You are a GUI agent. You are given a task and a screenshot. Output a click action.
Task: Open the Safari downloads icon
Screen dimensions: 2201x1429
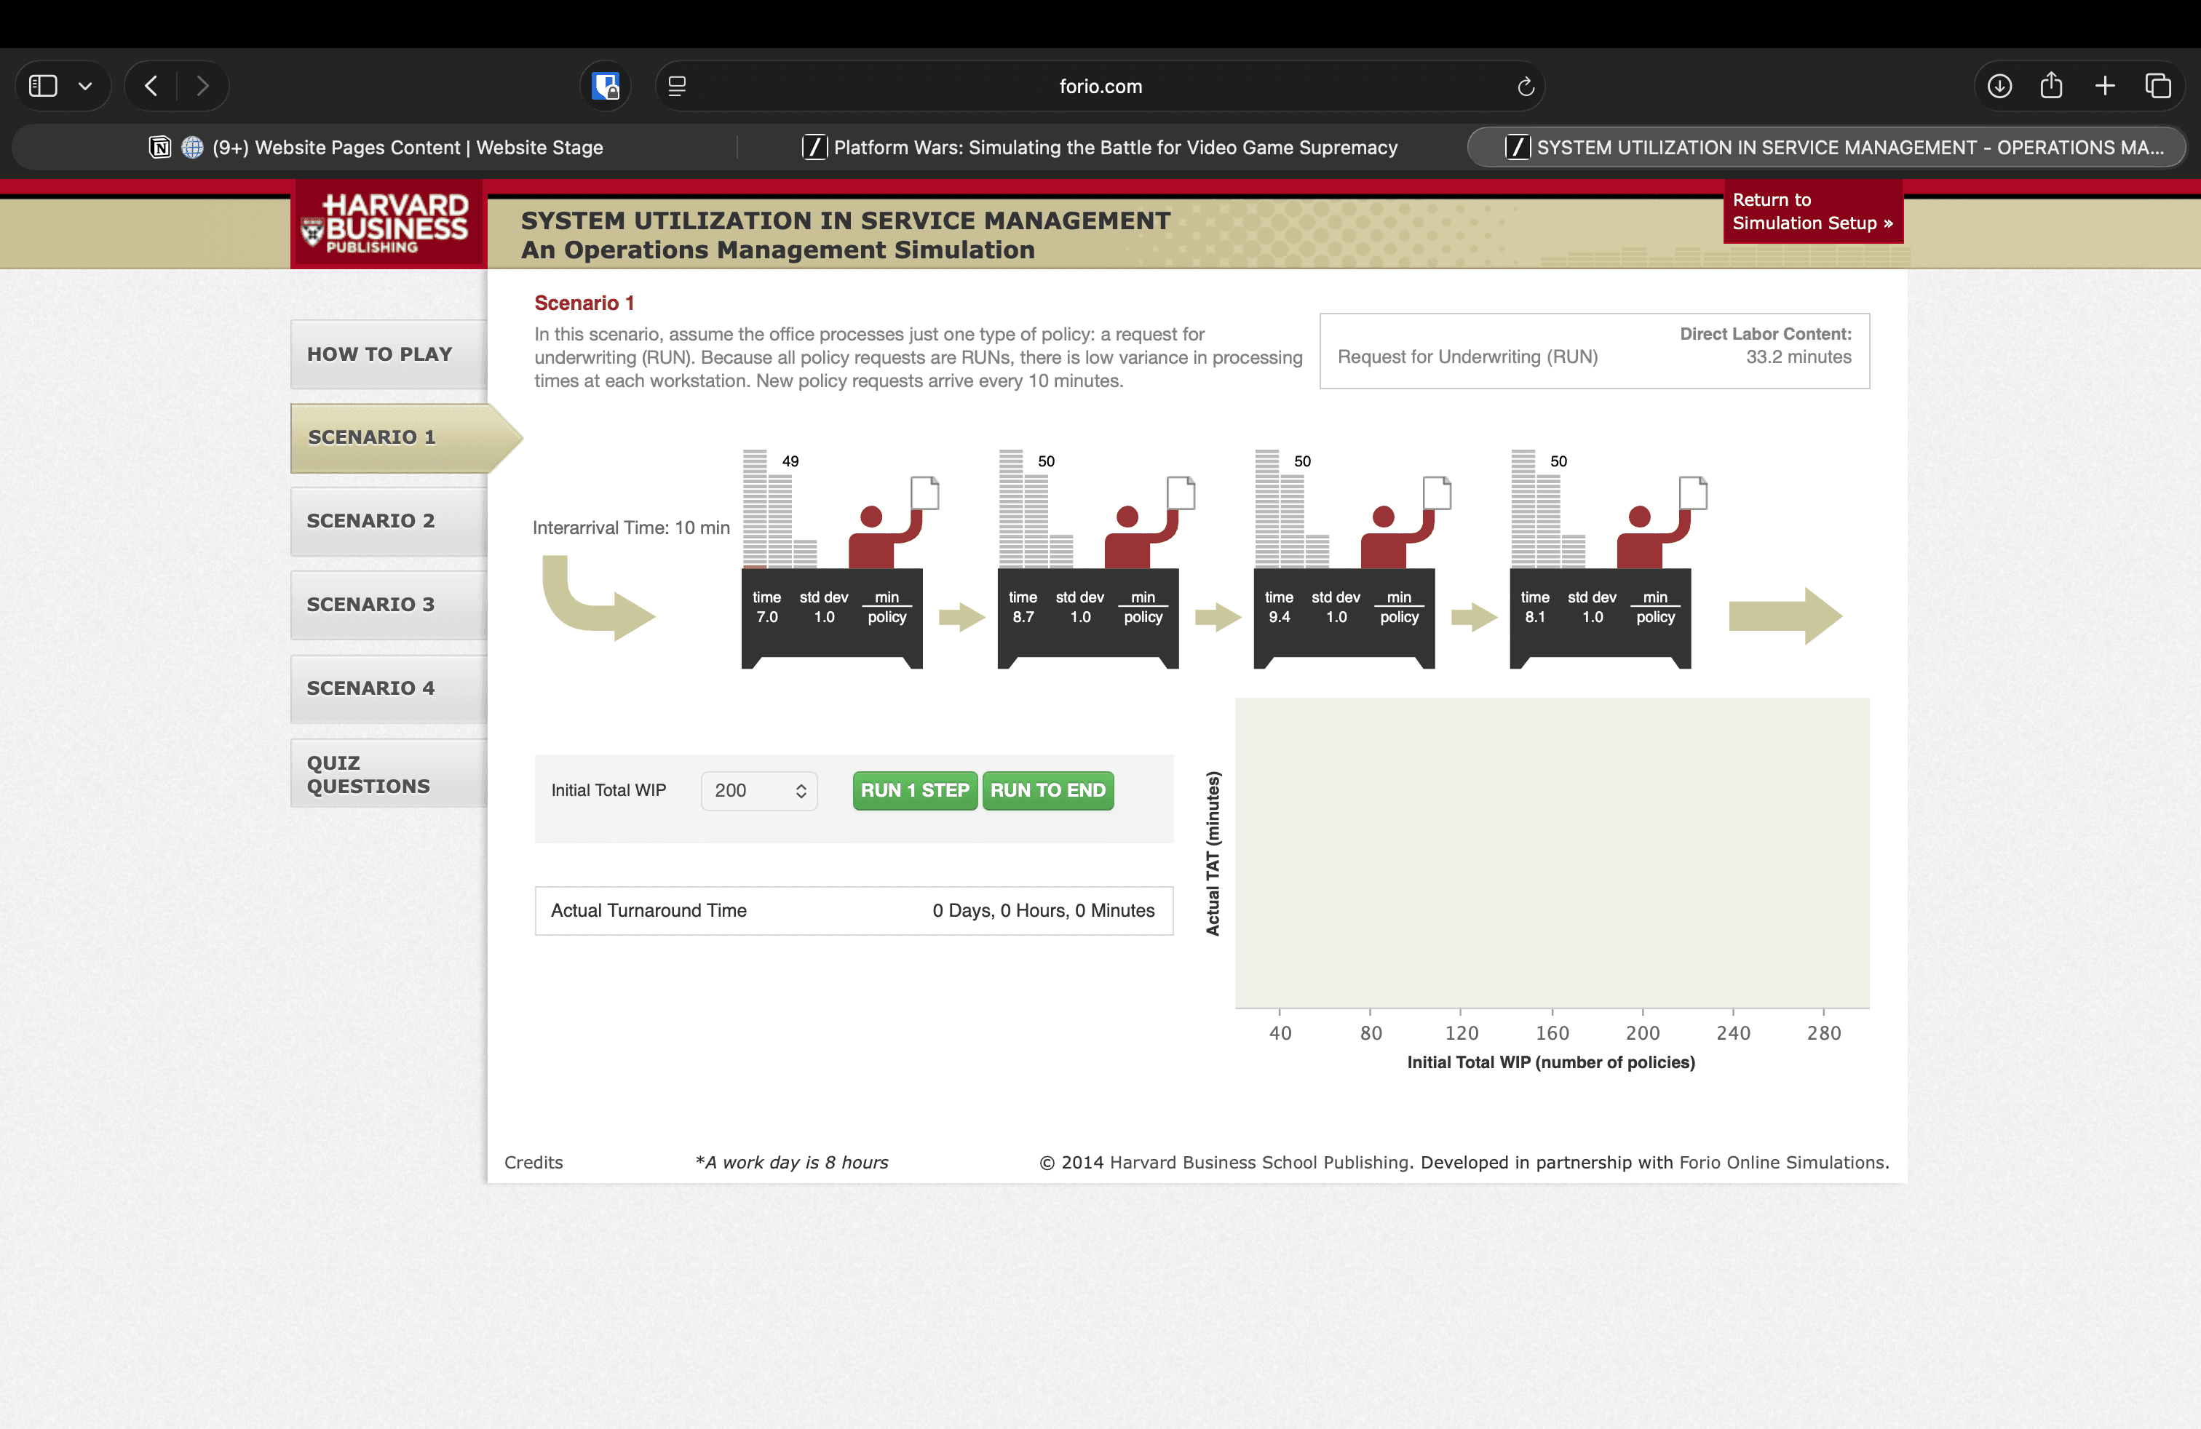1999,86
